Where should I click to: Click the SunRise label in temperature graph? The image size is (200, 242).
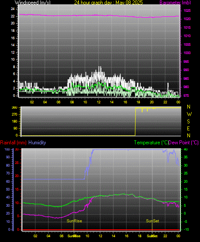point(74,221)
